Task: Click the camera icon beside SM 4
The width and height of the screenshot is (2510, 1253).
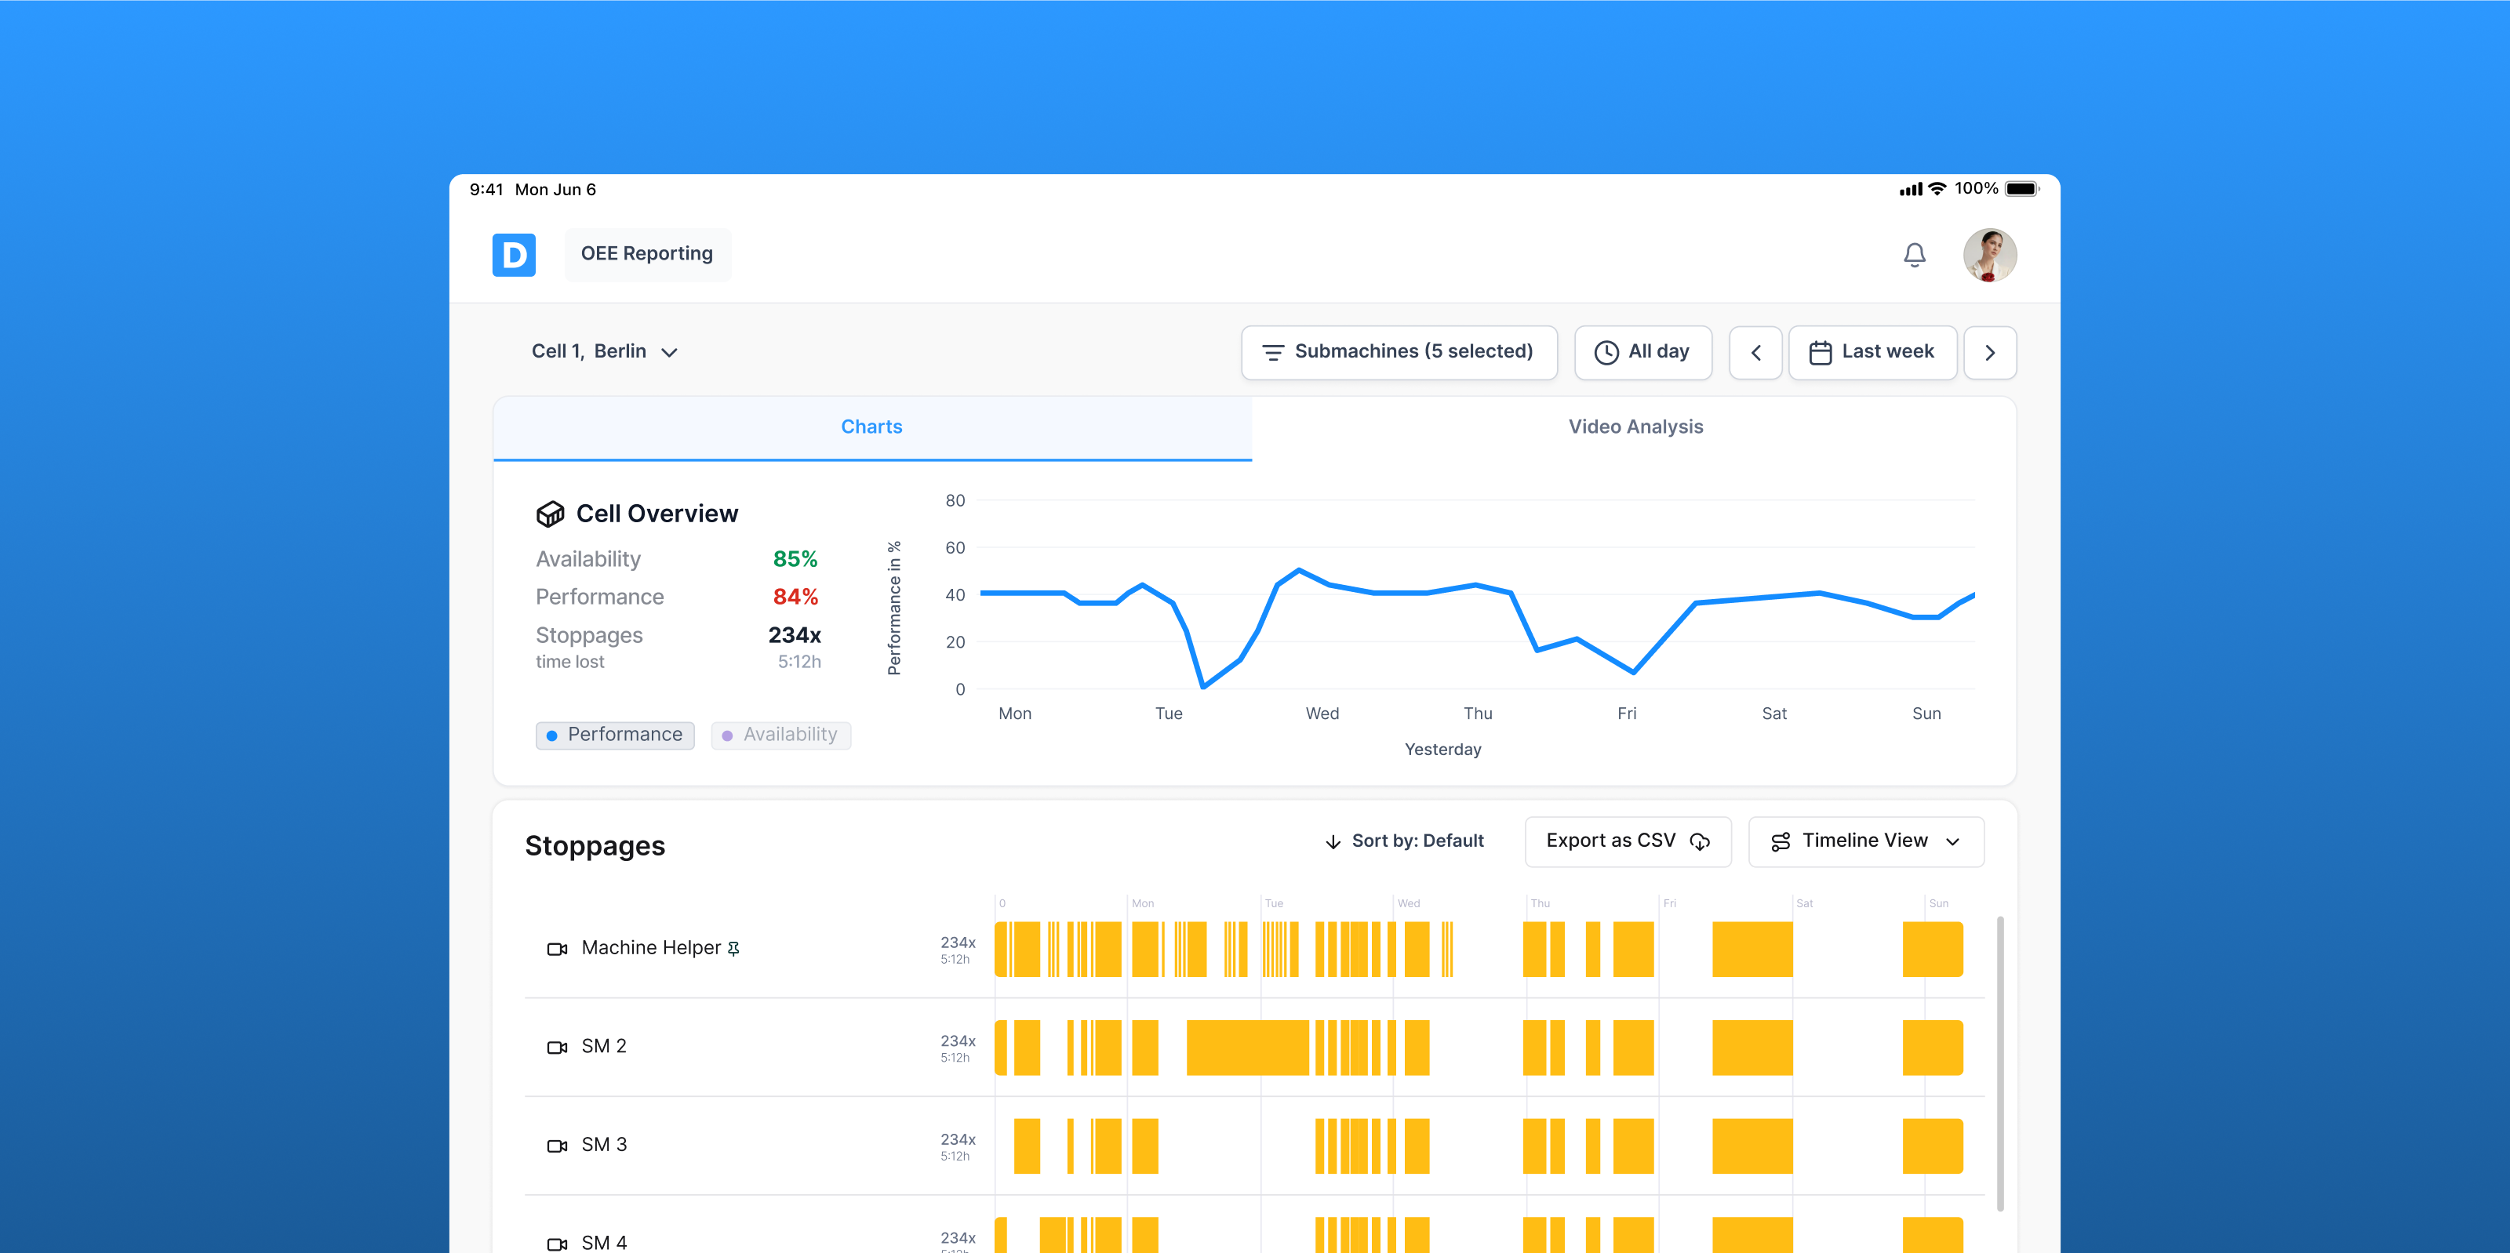Action: coord(556,1244)
